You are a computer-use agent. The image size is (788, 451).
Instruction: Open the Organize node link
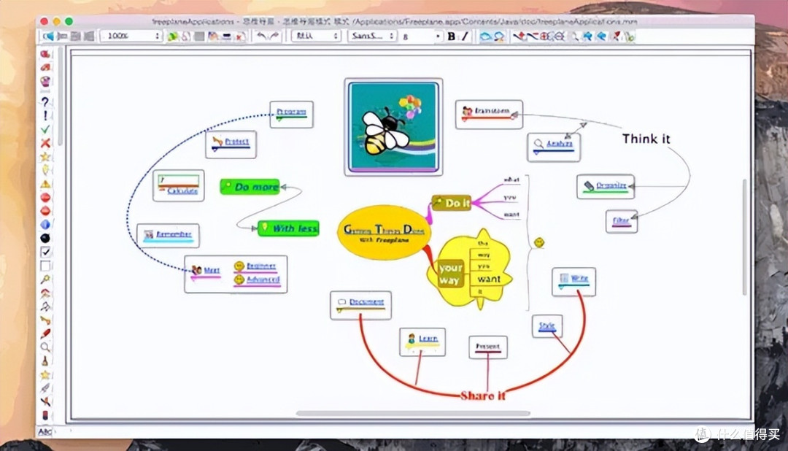[611, 185]
